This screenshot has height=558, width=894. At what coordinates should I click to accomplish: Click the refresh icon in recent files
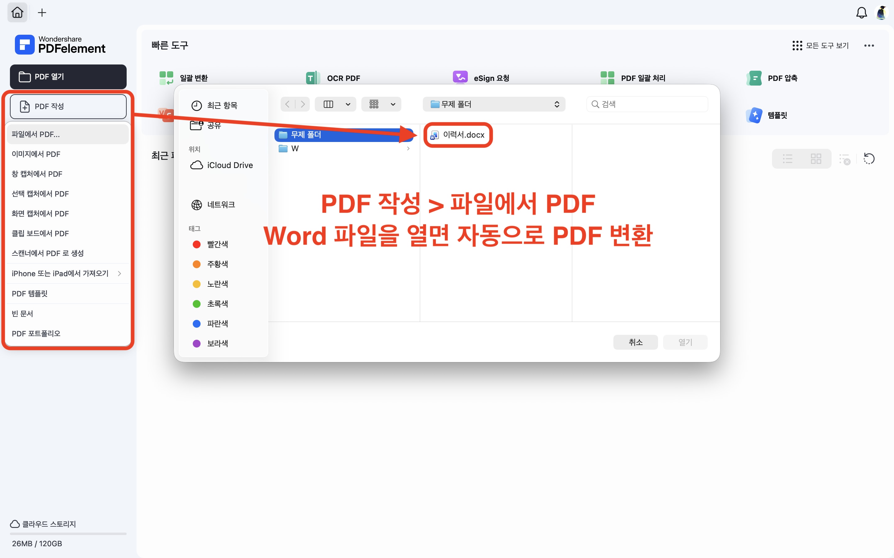click(869, 159)
